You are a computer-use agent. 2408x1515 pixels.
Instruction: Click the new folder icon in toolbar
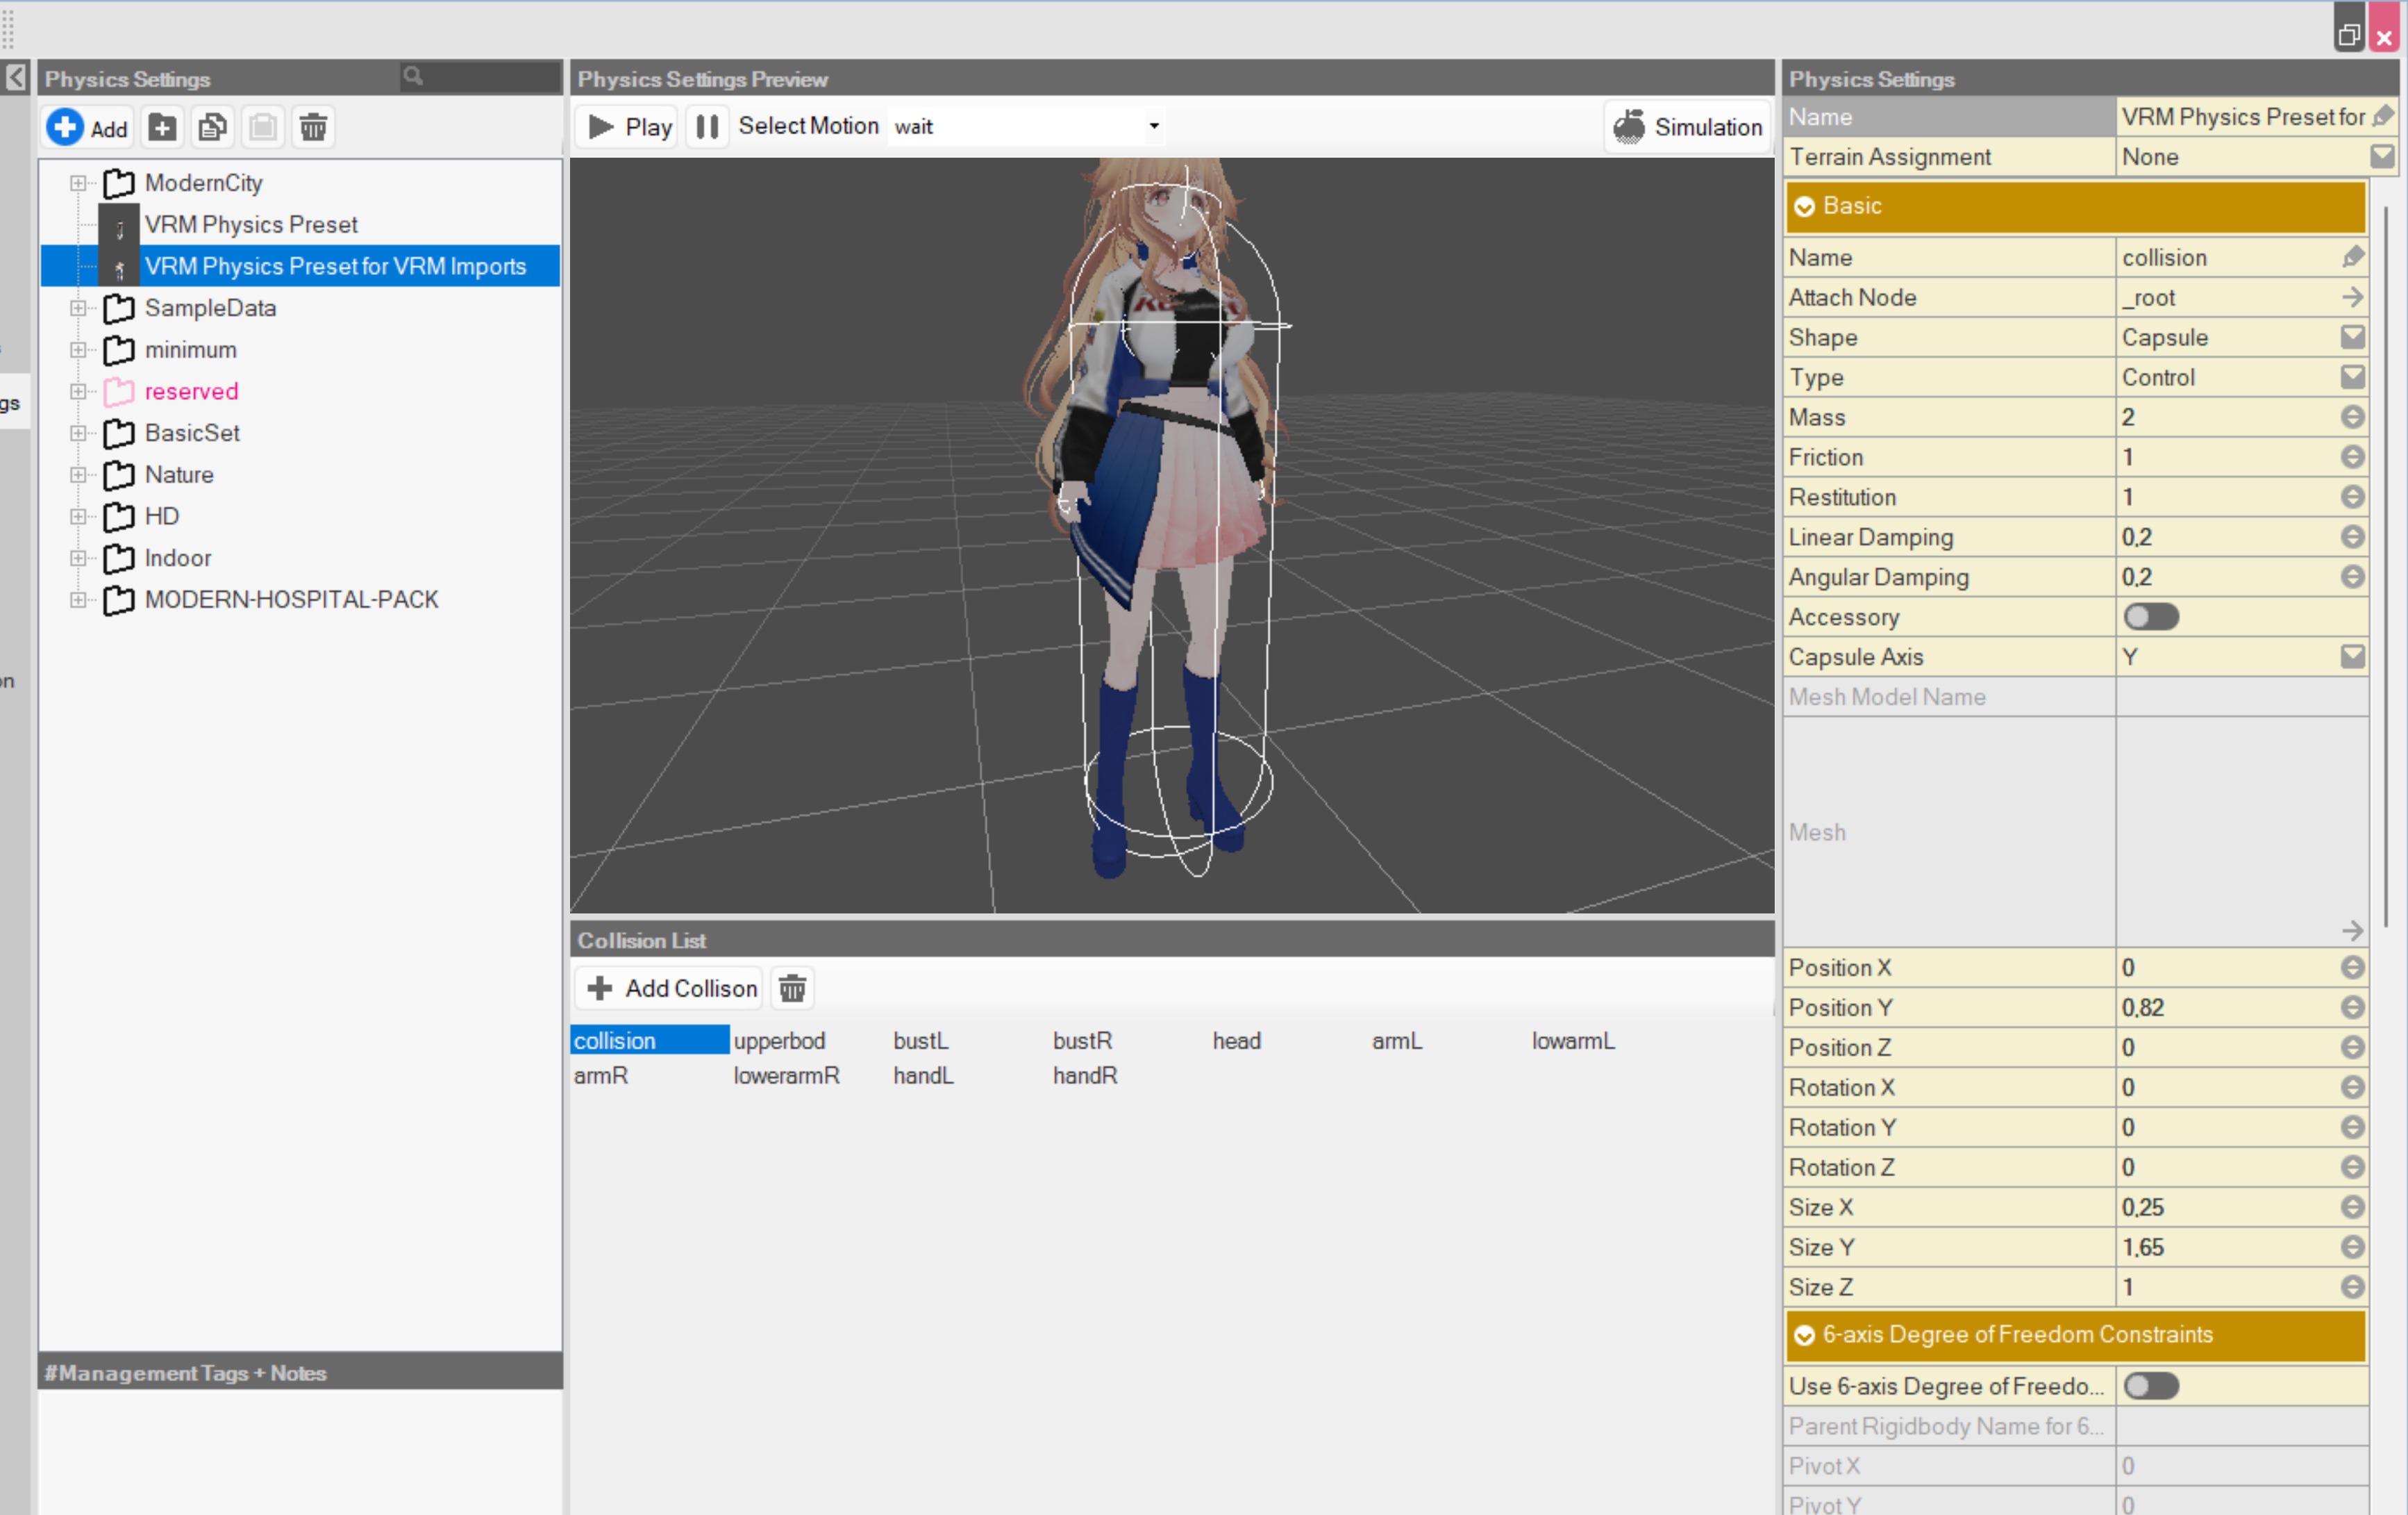(162, 127)
